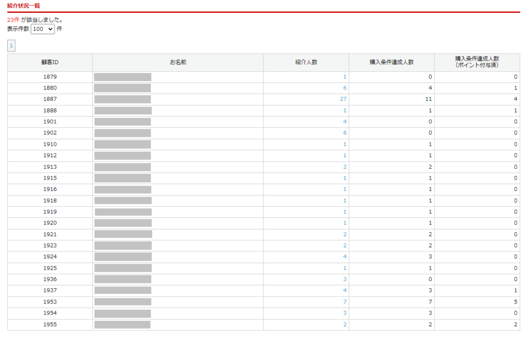Select customer ID cell 1910
527x337 pixels.
[50, 144]
